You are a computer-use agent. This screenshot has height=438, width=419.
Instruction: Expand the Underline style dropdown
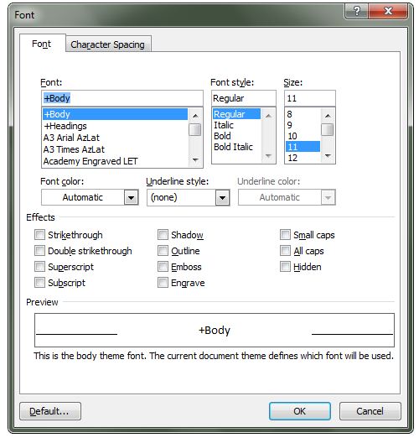222,197
